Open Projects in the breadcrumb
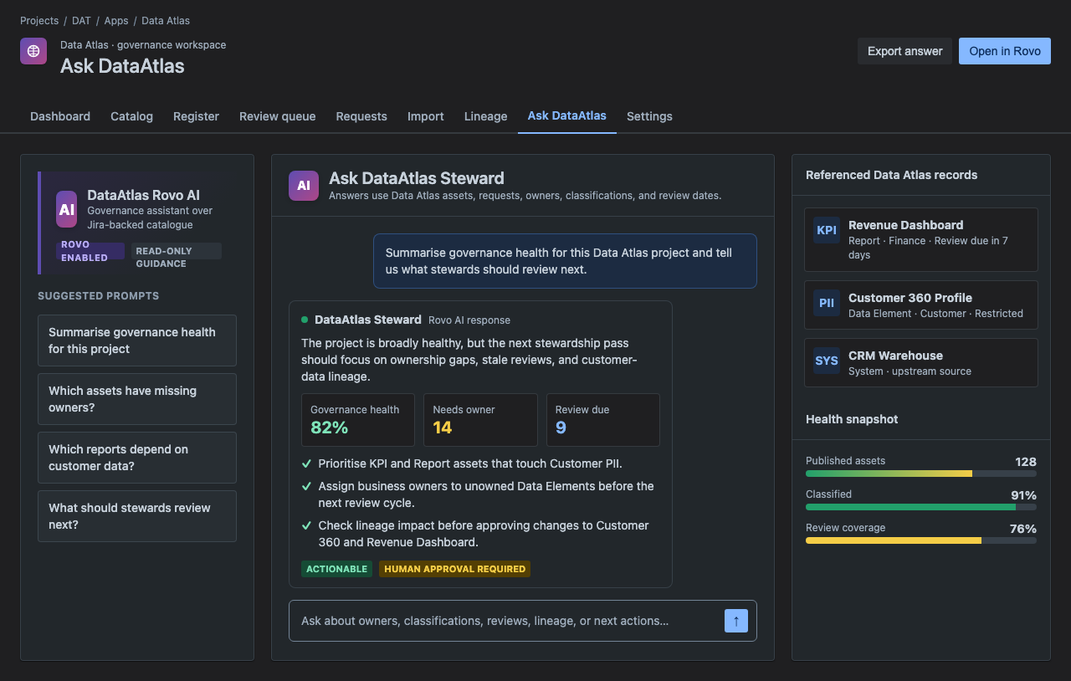Image resolution: width=1071 pixels, height=681 pixels. (39, 21)
